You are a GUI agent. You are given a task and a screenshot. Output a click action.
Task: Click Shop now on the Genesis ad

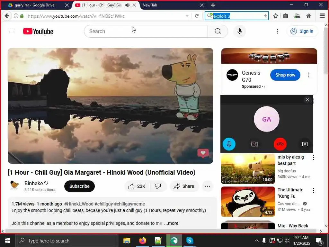tap(285, 75)
